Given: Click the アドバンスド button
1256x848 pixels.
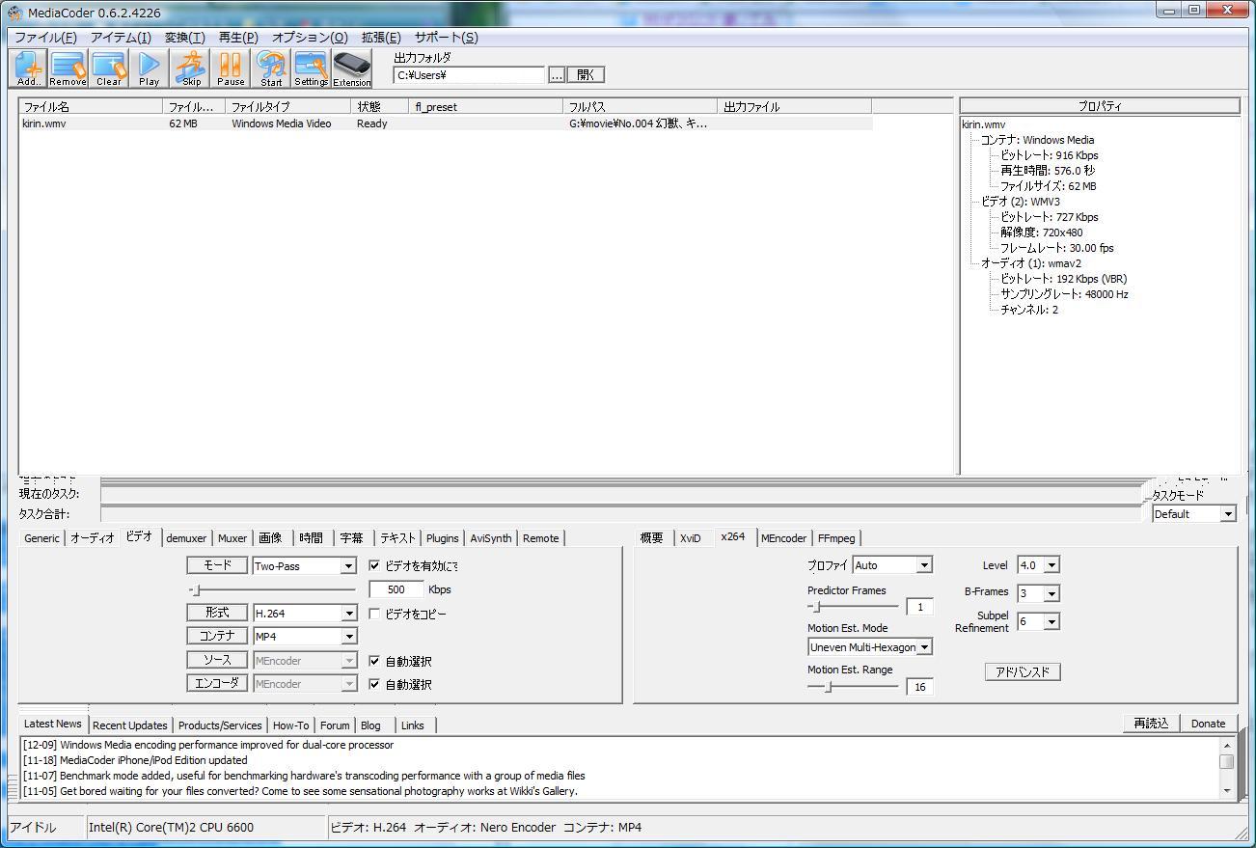Looking at the screenshot, I should [1022, 671].
